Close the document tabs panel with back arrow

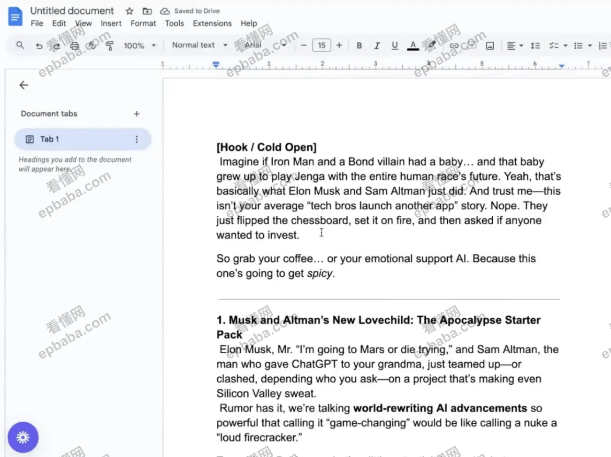click(23, 85)
